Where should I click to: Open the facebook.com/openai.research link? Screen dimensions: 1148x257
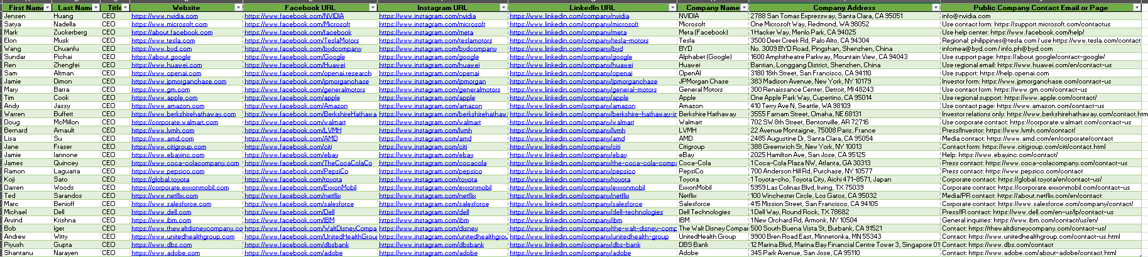click(x=308, y=74)
